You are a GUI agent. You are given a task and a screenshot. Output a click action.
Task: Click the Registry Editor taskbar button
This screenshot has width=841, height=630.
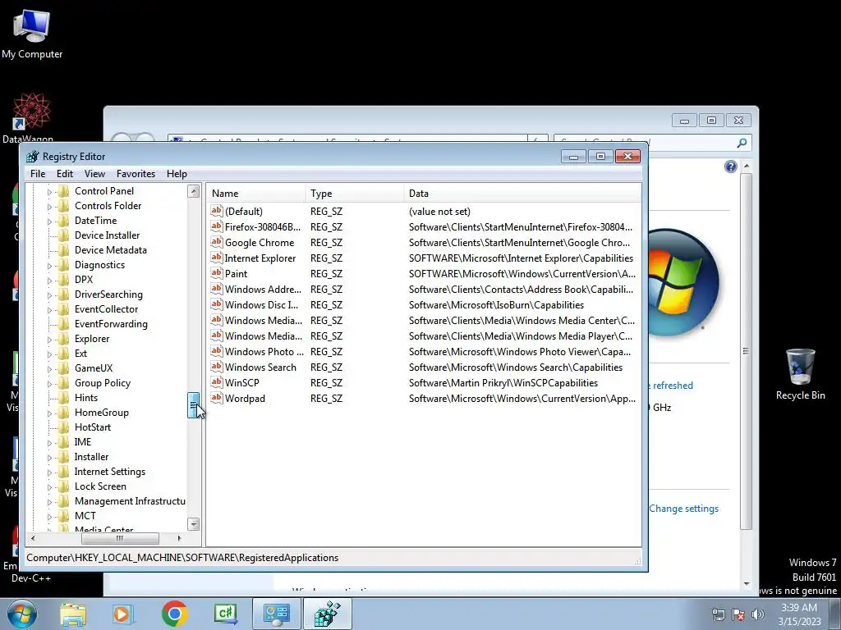(327, 614)
